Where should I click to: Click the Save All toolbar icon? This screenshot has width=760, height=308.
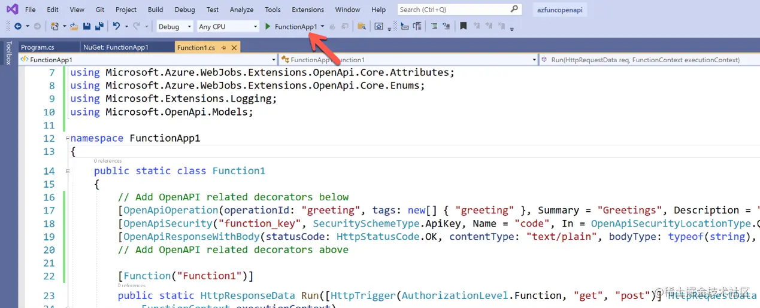click(99, 26)
